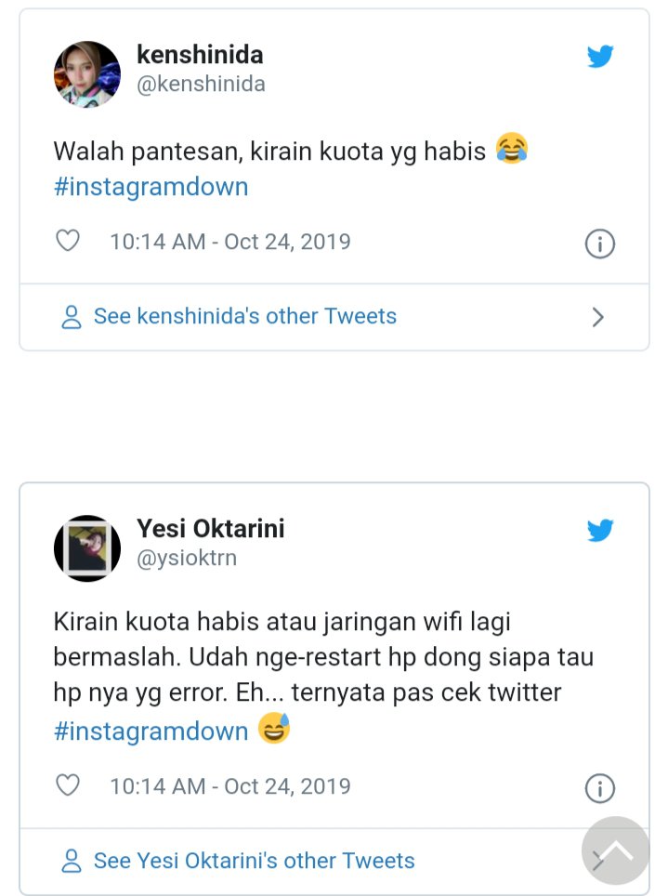668x896 pixels.
Task: Like Yesi Oktarini's tweet with heart icon
Action: coord(68,786)
